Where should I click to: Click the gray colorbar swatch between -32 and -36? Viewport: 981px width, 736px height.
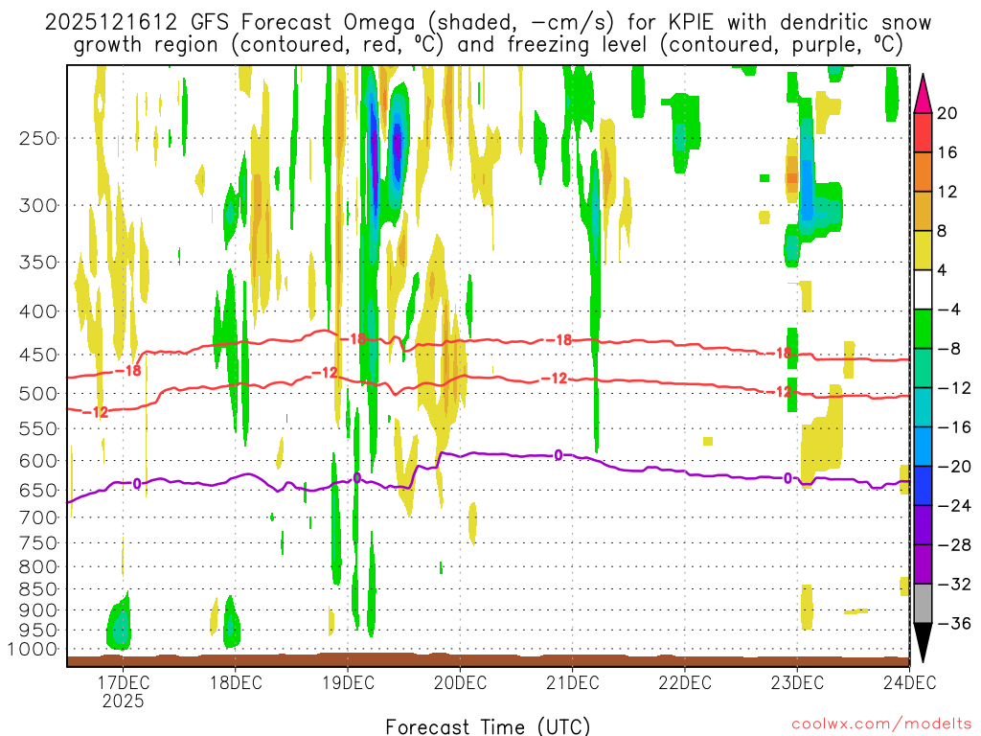tap(923, 604)
